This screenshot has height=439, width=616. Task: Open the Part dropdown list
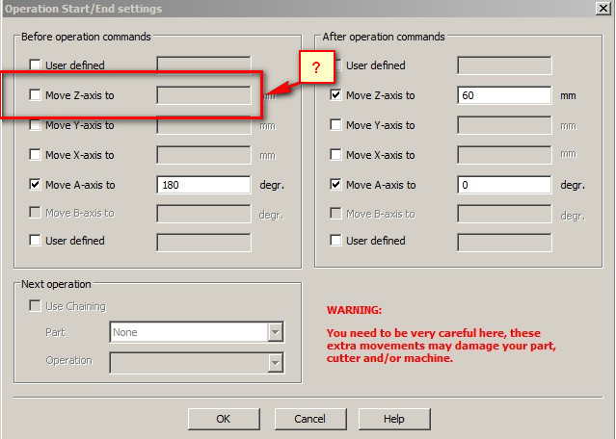click(276, 332)
